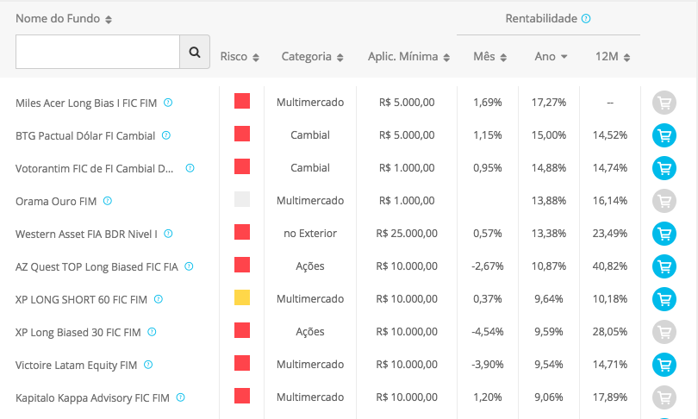Click the search magnifier icon button
698x419 pixels.
coord(195,52)
